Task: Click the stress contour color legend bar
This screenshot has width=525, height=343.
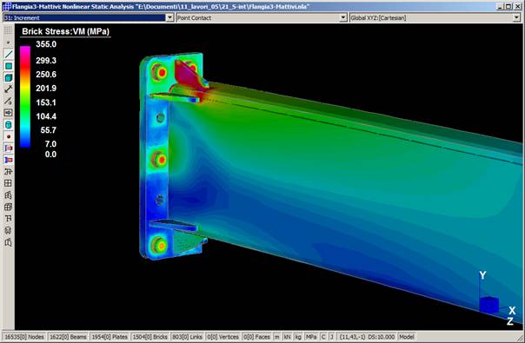Action: click(x=25, y=96)
